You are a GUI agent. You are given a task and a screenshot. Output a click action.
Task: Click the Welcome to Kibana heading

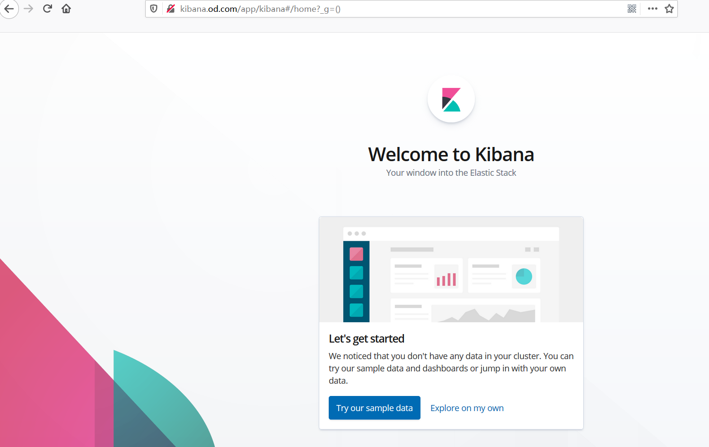click(451, 155)
